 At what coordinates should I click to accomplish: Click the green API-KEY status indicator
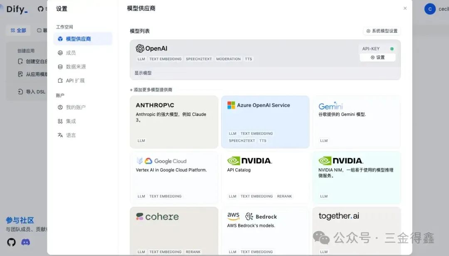pyautogui.click(x=391, y=48)
